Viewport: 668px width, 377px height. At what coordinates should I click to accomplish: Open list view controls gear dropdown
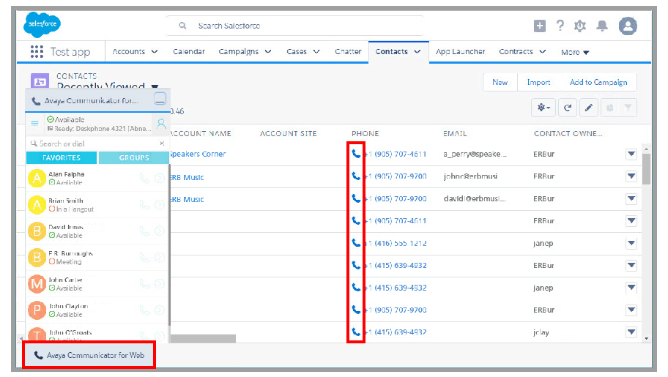point(543,108)
